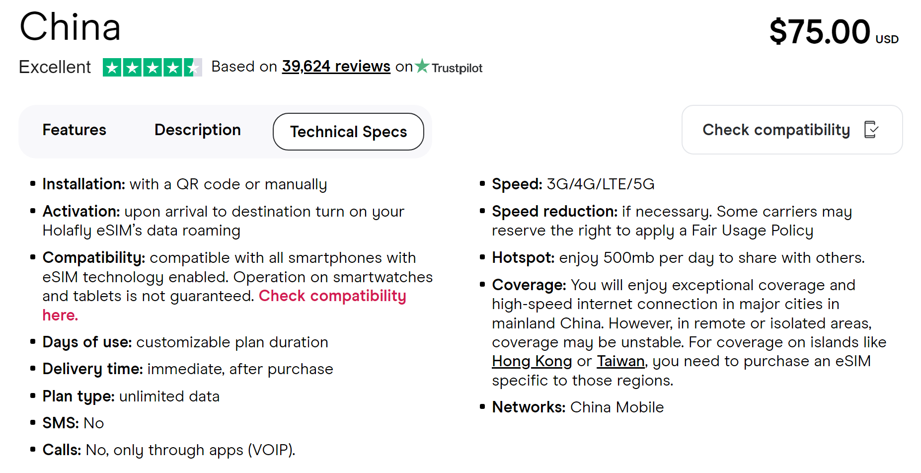921x473 pixels.
Task: Click the half-filled fifth rating star
Action: click(193, 68)
